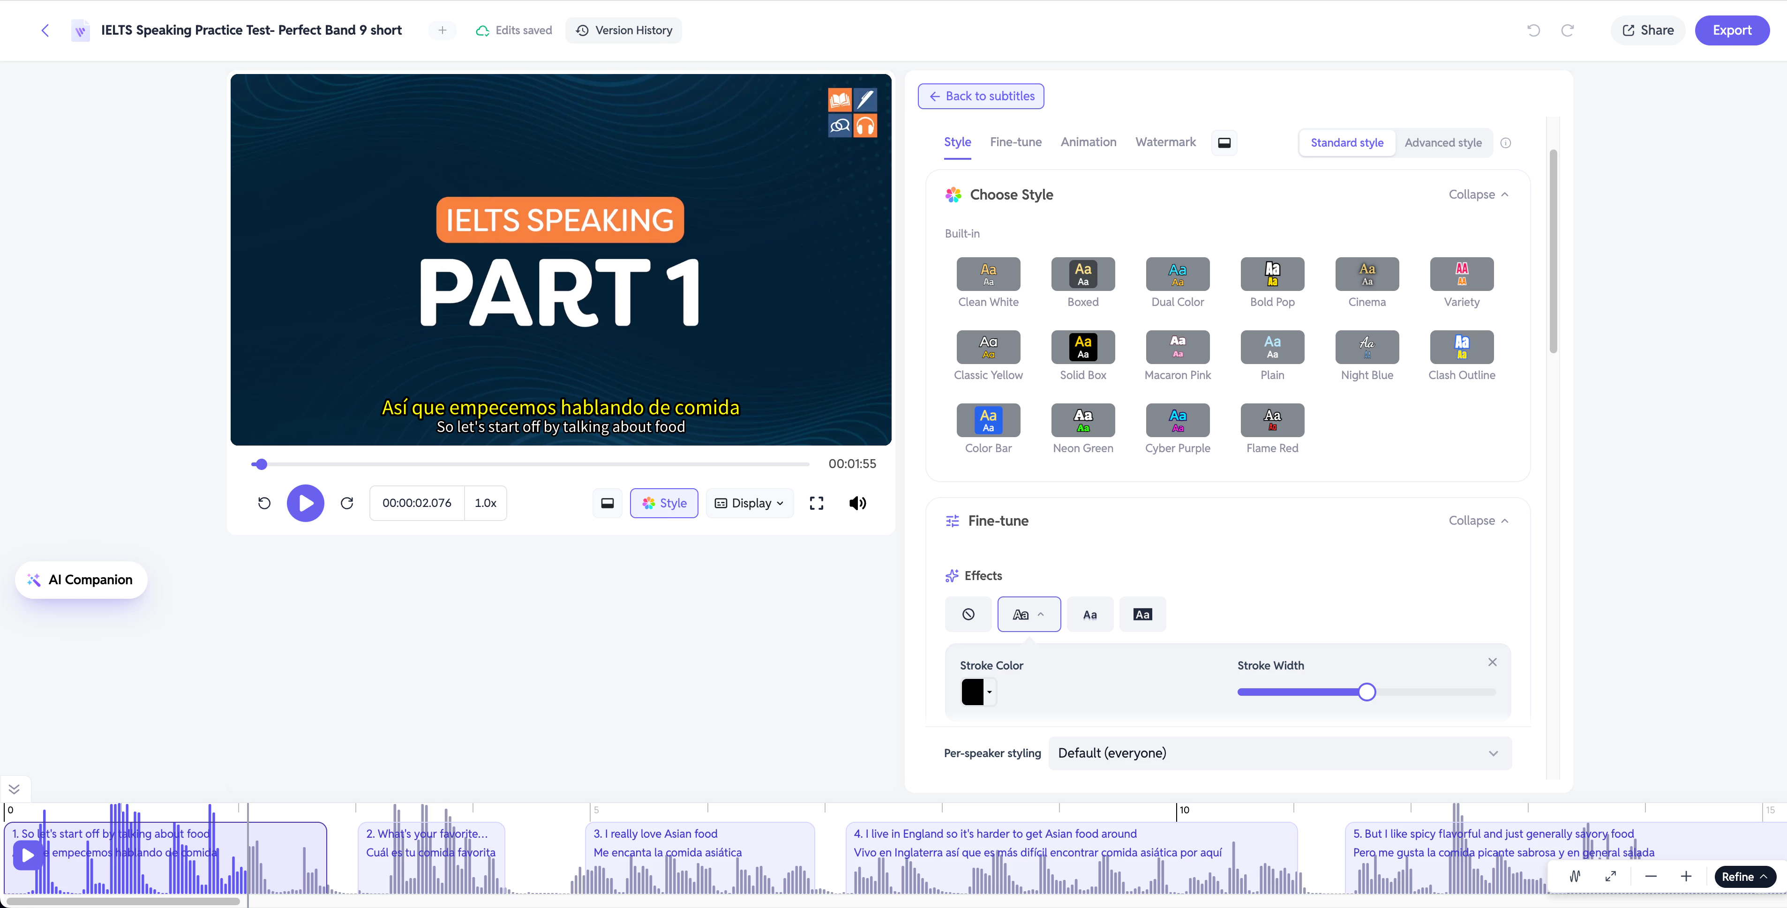Switch to the Fine-tune tab

tap(1015, 142)
